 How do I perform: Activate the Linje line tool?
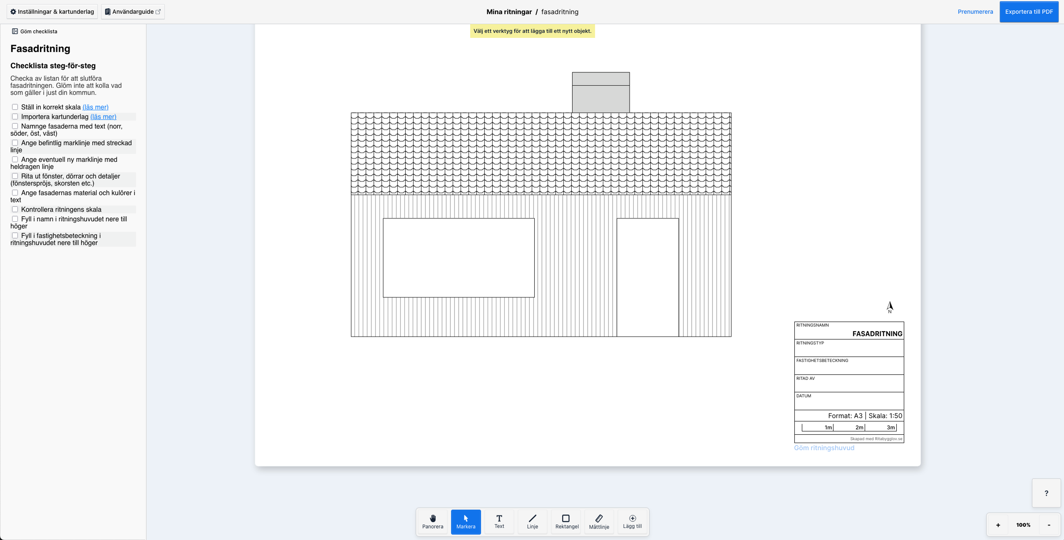[532, 522]
